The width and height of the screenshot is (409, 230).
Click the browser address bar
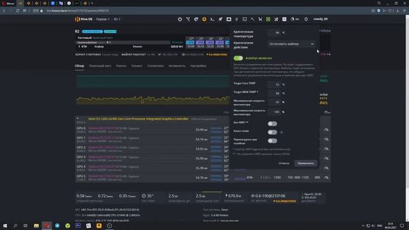203,11
